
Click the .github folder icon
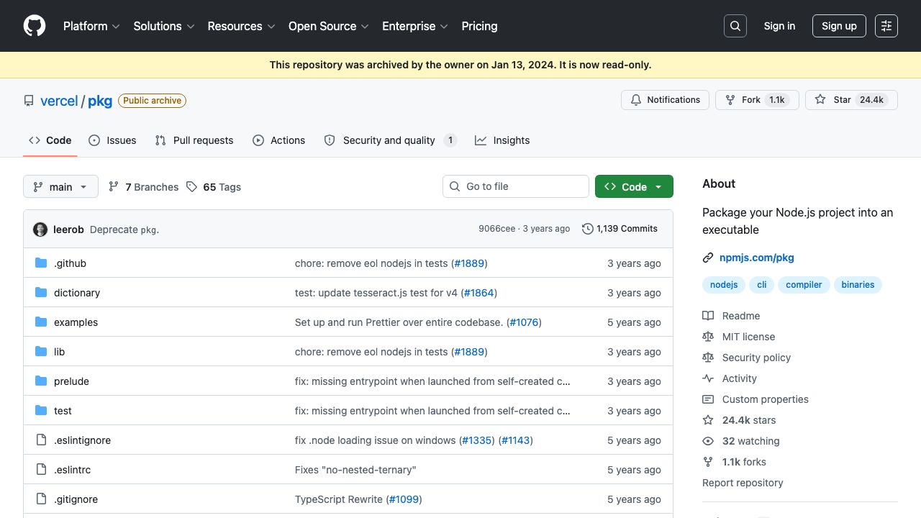point(41,263)
